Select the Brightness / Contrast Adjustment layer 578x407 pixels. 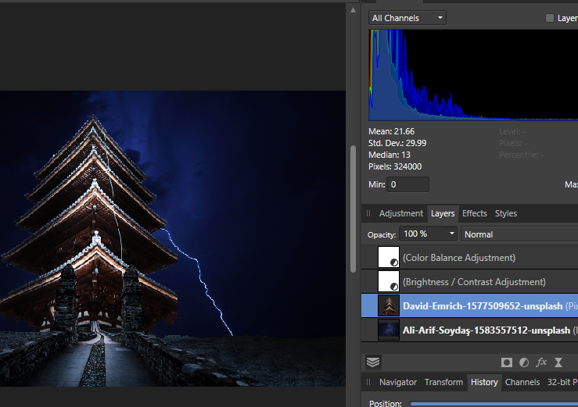point(469,282)
